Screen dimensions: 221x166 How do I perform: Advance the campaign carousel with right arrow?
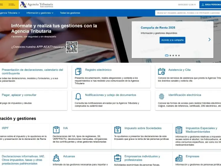tap(209, 40)
